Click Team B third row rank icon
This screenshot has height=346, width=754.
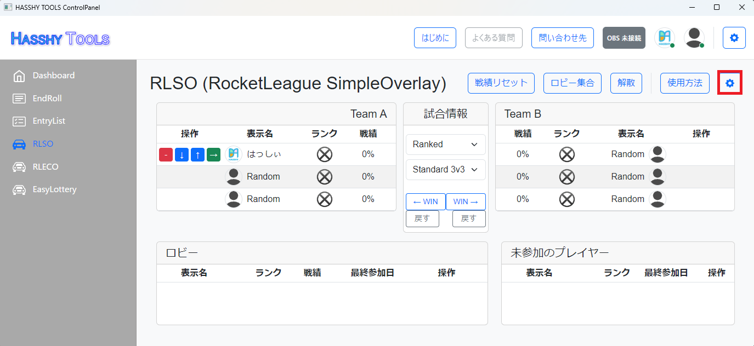click(x=567, y=199)
